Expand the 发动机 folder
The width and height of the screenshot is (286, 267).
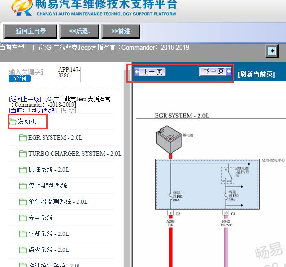27,121
